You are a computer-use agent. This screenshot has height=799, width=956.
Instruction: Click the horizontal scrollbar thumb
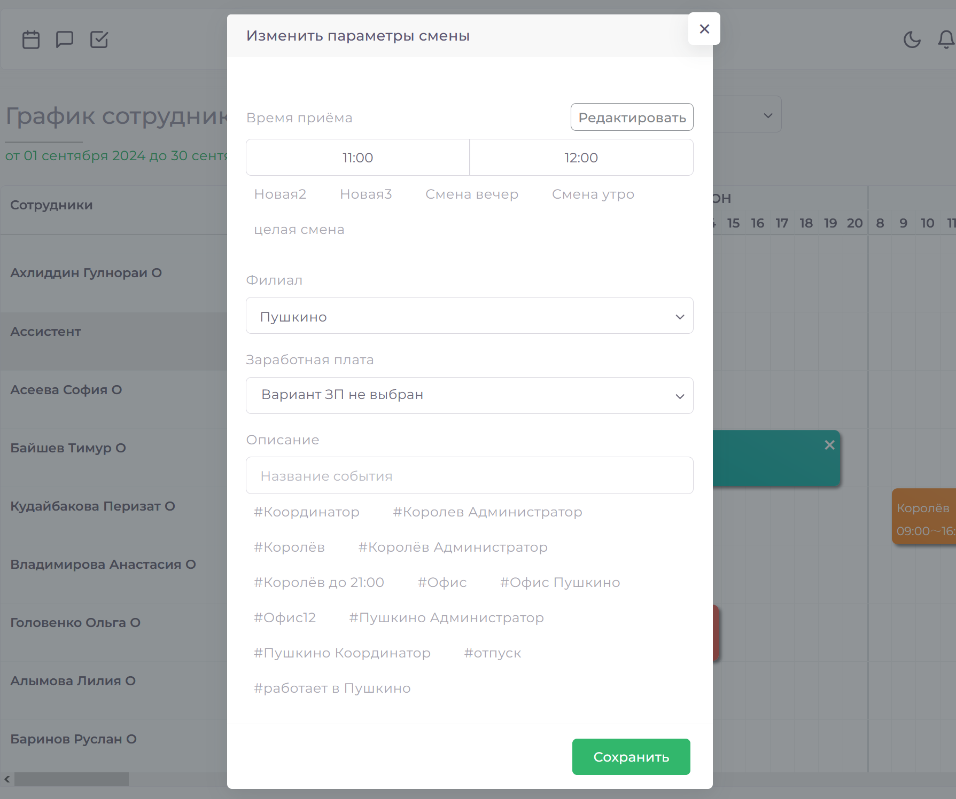tap(72, 779)
